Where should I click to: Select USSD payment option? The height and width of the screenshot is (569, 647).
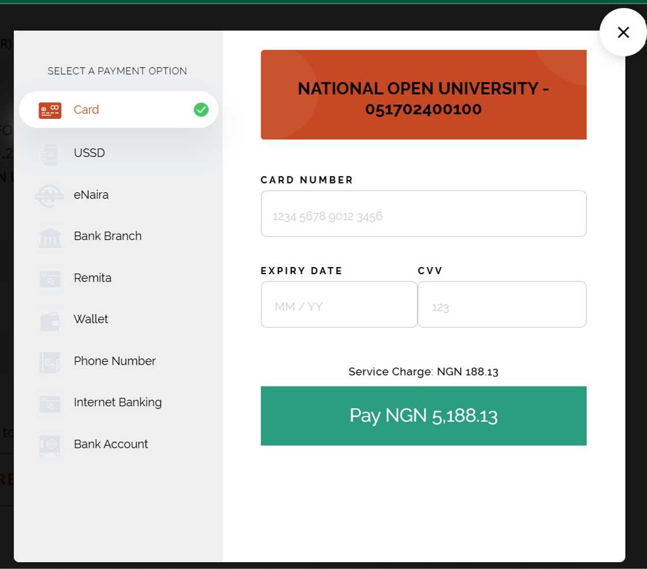coord(90,153)
